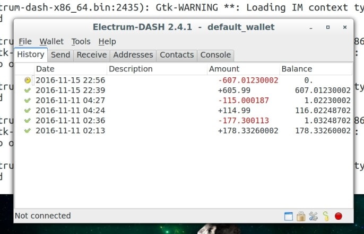
Task: Click the 607.01230002 balance cell
Action: 323,91
